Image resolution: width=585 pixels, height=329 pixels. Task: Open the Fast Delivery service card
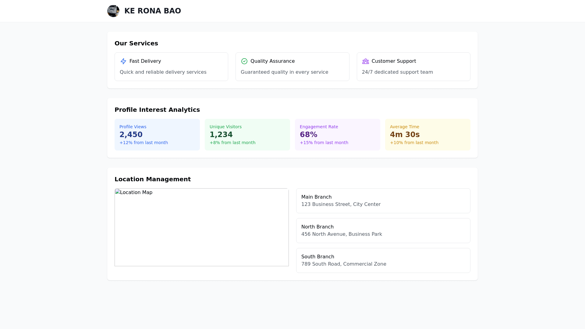(171, 67)
